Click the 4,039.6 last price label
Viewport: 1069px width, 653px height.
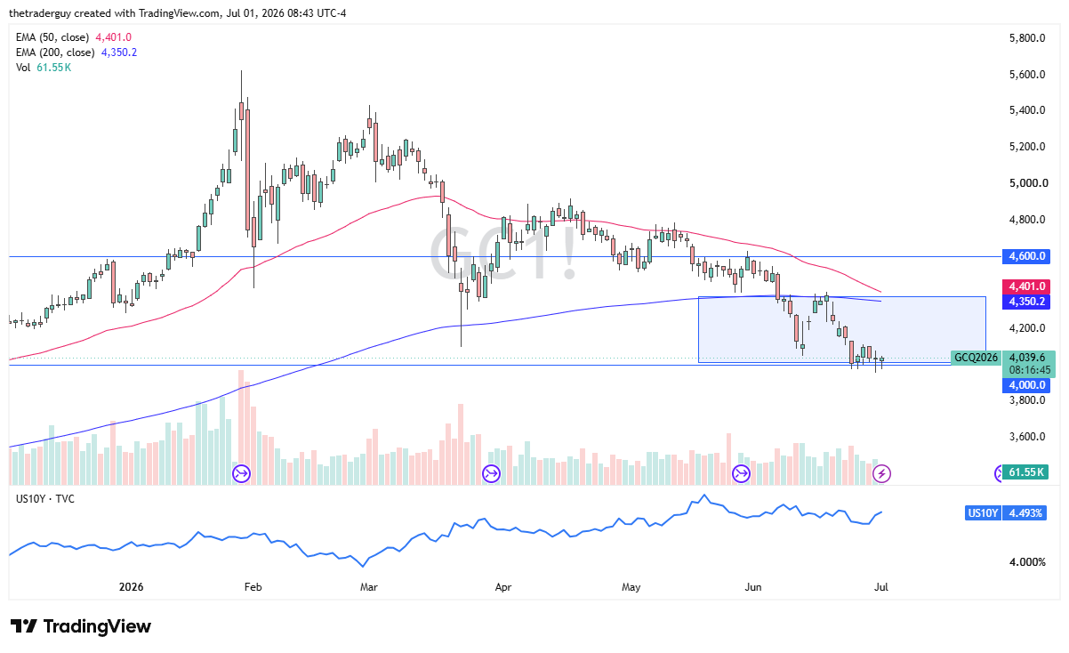point(1026,358)
